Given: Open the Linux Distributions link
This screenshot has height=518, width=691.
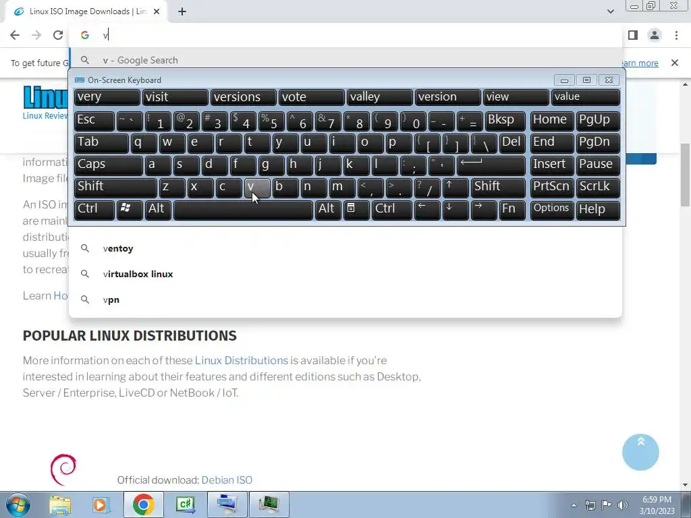Looking at the screenshot, I should [x=242, y=360].
